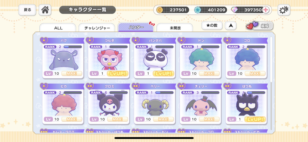Tap the pink plus to buy gems

click(265, 10)
